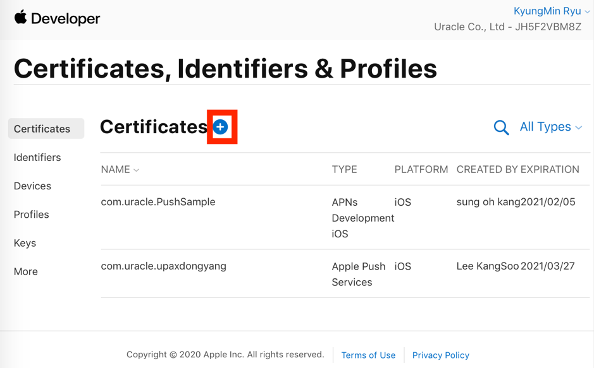Click the 2021/03/27 expiration date
This screenshot has height=368, width=594.
pos(547,266)
